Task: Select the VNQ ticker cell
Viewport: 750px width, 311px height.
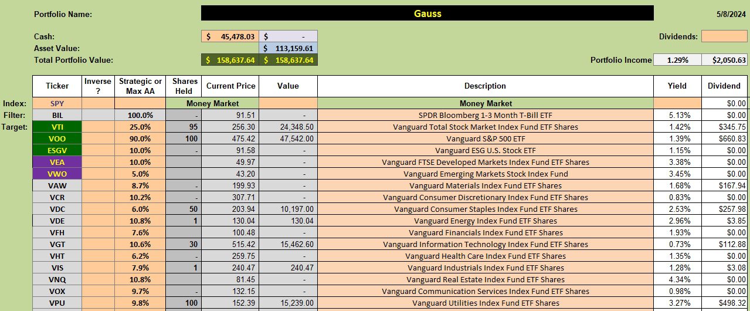Action: [57, 279]
